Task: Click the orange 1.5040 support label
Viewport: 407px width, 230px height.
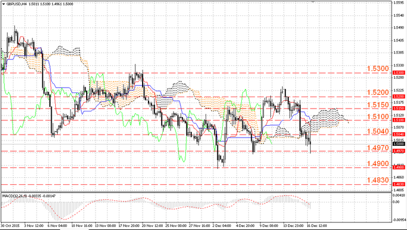Action: pos(378,132)
